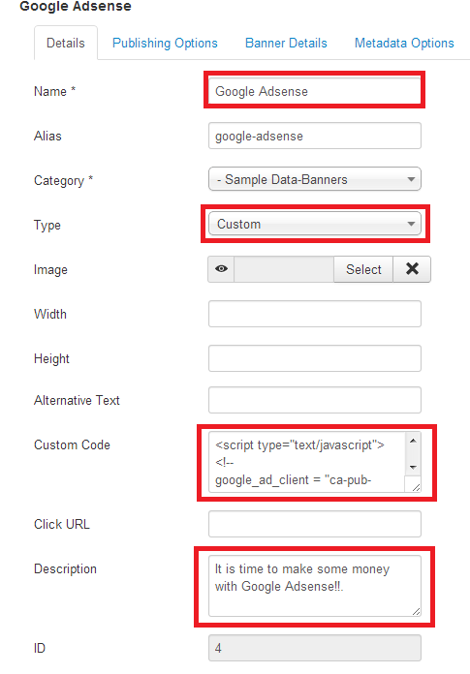
Task: Click Custom Code scrollbar up arrow
Action: click(x=413, y=441)
